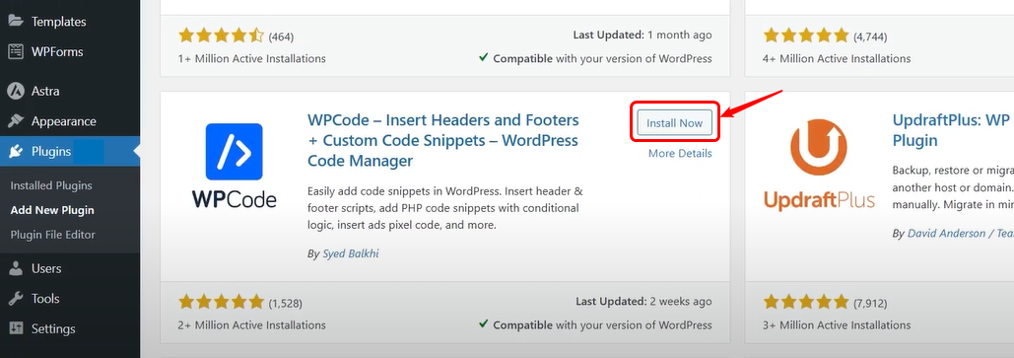1014x358 pixels.
Task: Click the UpdraftPlus plugin logo
Action: pos(819,166)
